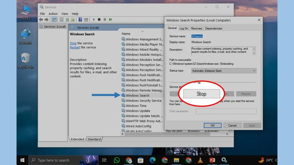The height and width of the screenshot is (165, 294).
Task: Select the Windows Time service row
Action: 142,106
